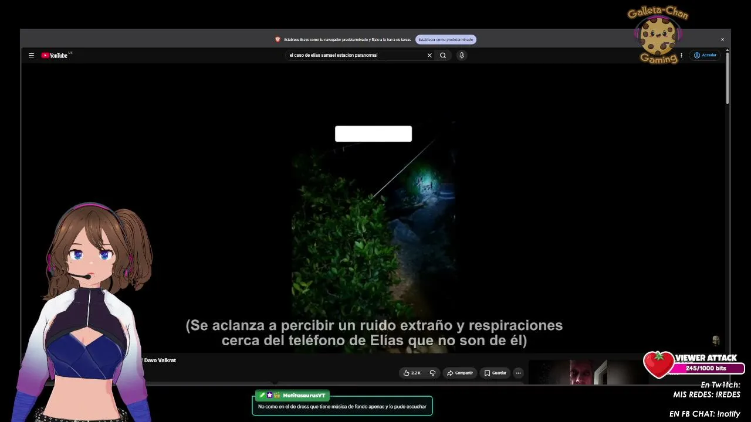Share video with Compartir button
The image size is (751, 422).
tap(460, 373)
